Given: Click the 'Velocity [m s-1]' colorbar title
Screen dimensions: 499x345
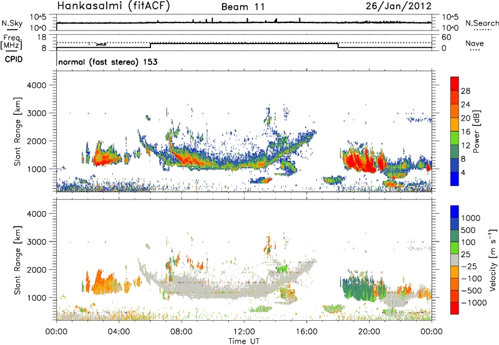Looking at the screenshot, I should (x=493, y=260).
